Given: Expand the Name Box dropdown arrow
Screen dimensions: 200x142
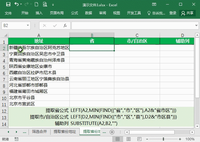Looking at the screenshot, I should [x=28, y=25].
